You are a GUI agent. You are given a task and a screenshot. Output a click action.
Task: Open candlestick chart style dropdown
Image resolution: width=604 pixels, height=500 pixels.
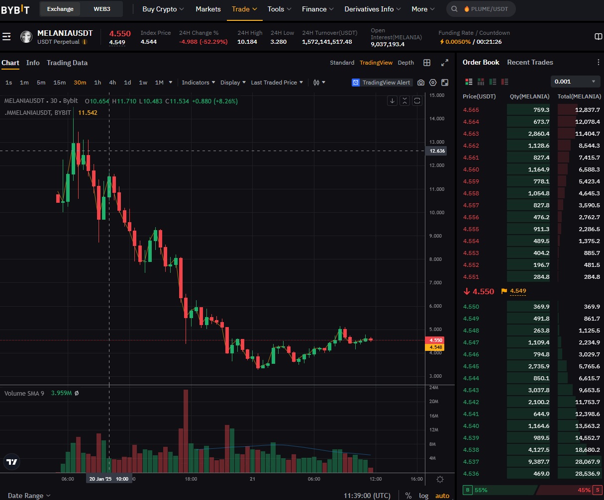(x=319, y=83)
